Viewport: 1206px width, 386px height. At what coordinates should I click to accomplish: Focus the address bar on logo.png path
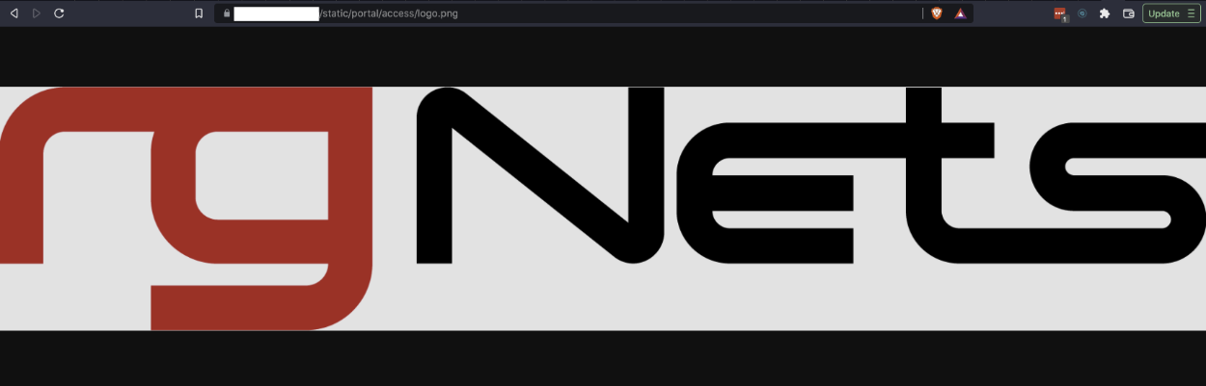coord(579,13)
